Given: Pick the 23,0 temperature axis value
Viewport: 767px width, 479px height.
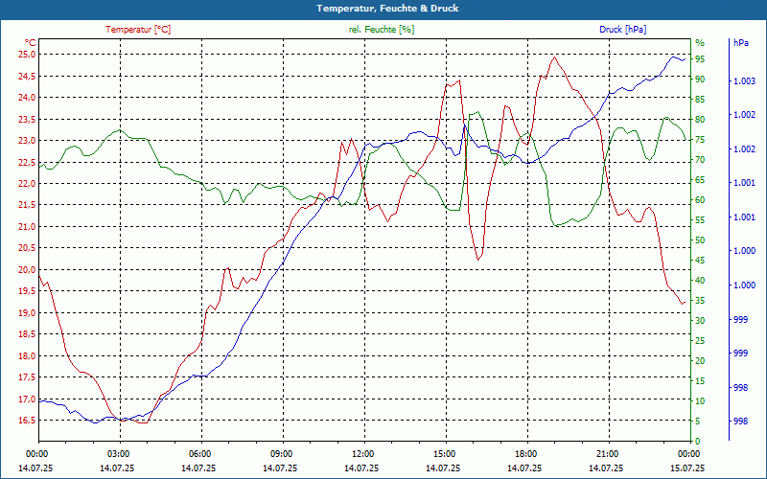Looking at the screenshot, I should 27,140.
